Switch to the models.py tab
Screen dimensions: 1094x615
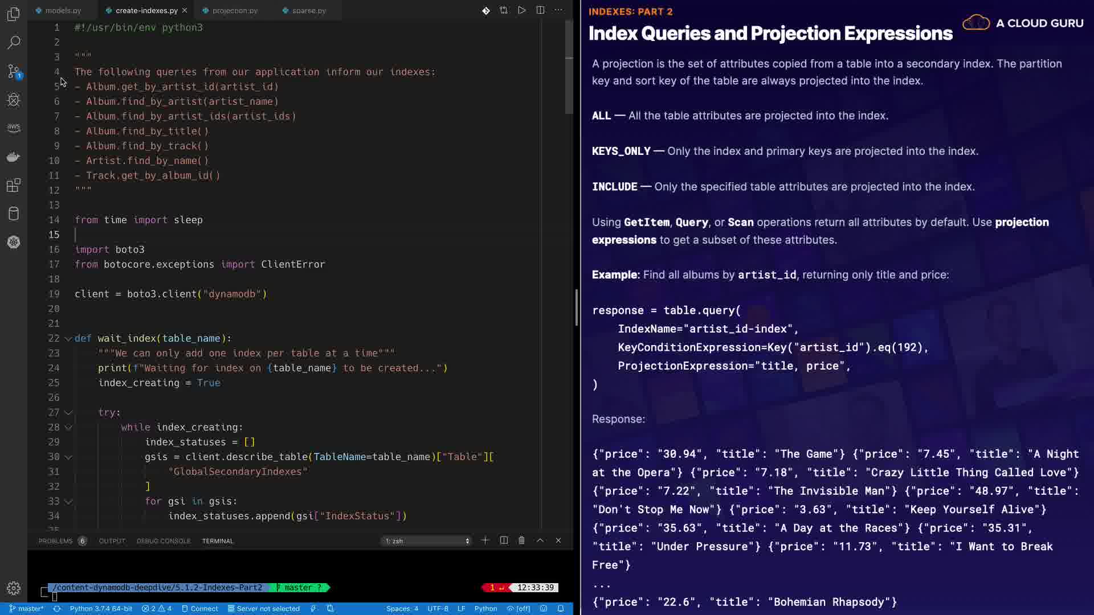(x=63, y=10)
